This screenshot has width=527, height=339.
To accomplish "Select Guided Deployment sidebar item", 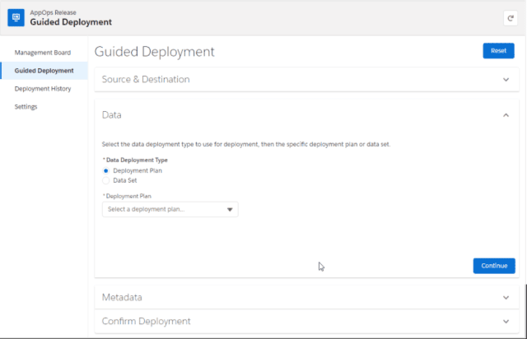I will coord(44,71).
